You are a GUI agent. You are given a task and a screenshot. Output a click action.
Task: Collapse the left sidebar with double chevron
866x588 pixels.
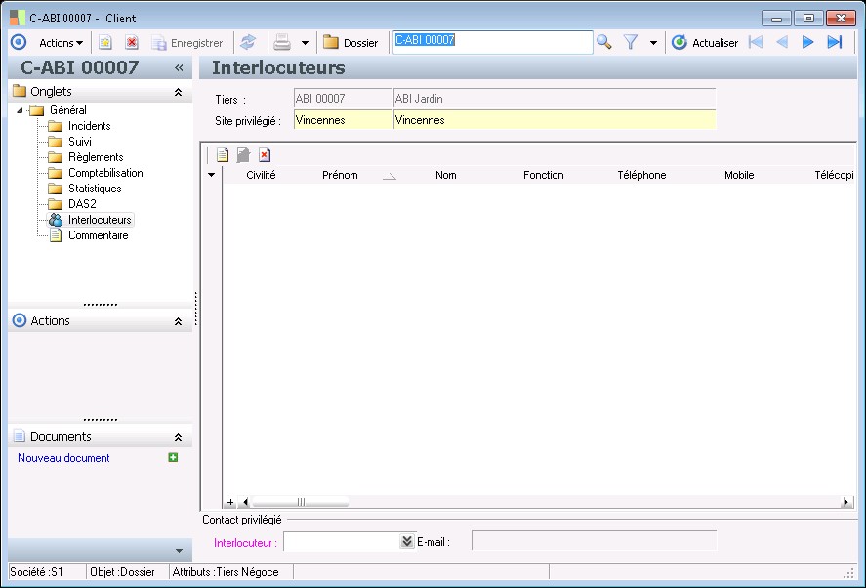pos(179,68)
